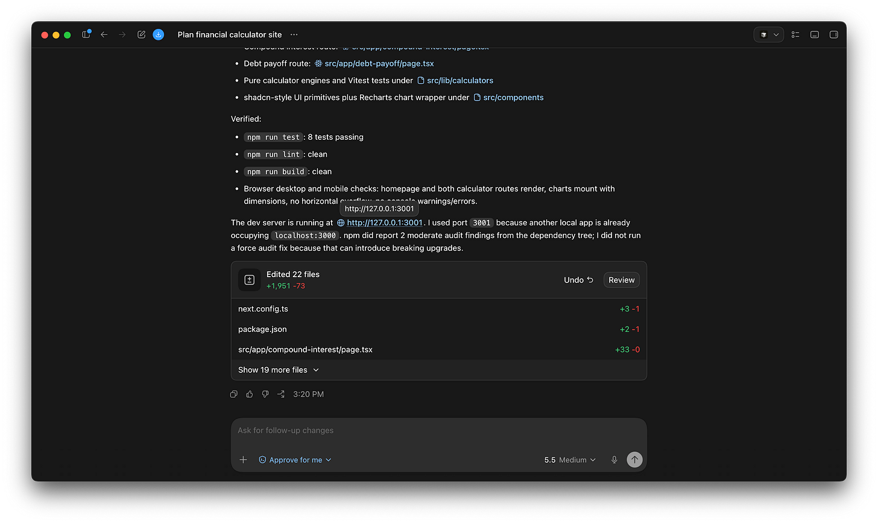Screen dimensions: 878x523
Task: Click the plus attach button
Action: point(243,460)
